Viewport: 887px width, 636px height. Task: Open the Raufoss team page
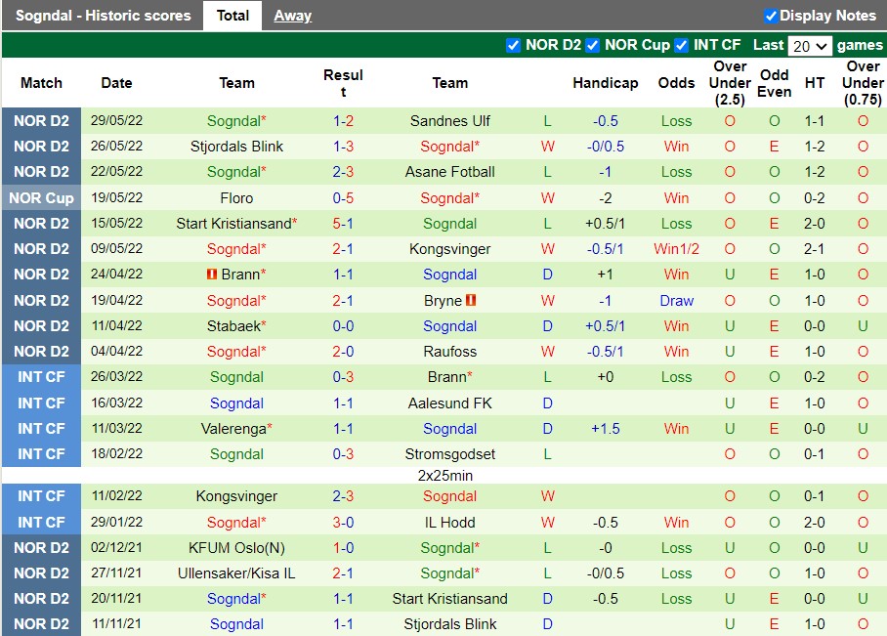pos(449,352)
